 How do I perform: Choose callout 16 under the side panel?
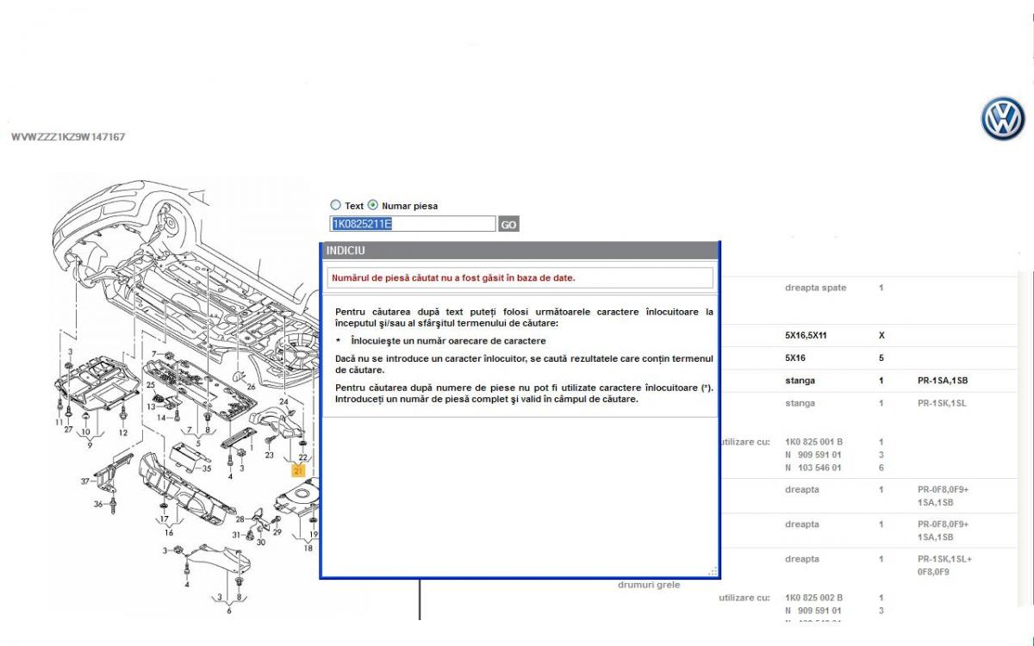[x=169, y=532]
